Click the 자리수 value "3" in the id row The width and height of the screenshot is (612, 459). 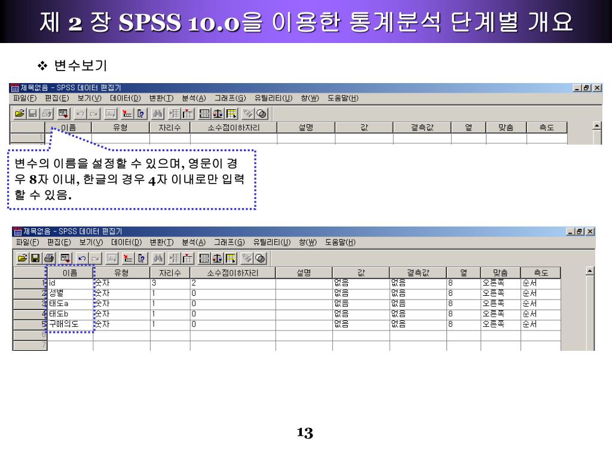(170, 283)
